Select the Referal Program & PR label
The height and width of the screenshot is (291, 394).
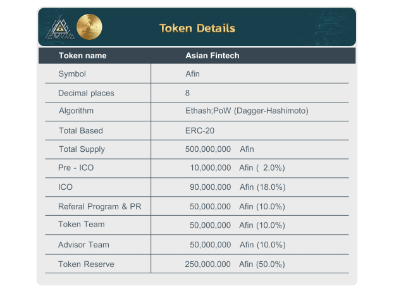(x=100, y=207)
